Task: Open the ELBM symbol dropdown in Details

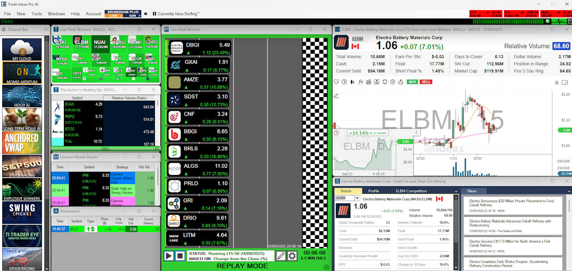Action: [357, 198]
